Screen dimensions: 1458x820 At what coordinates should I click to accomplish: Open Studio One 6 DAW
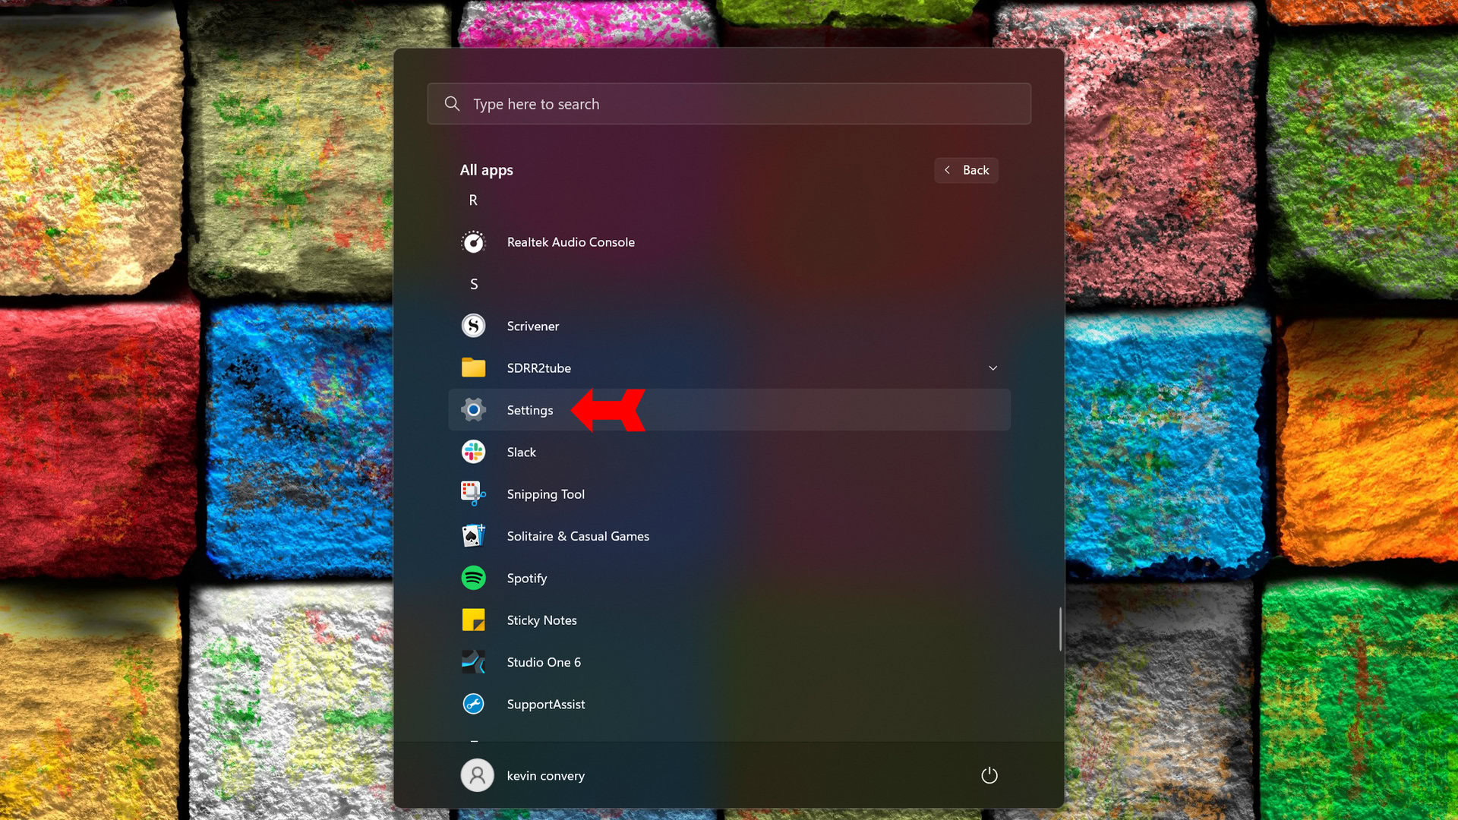544,662
